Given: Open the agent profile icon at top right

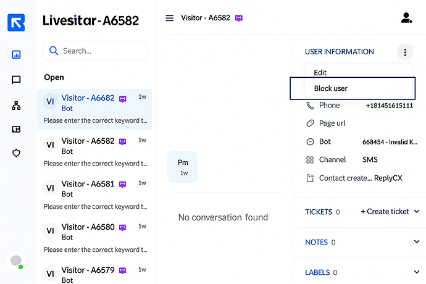Looking at the screenshot, I should [x=406, y=18].
